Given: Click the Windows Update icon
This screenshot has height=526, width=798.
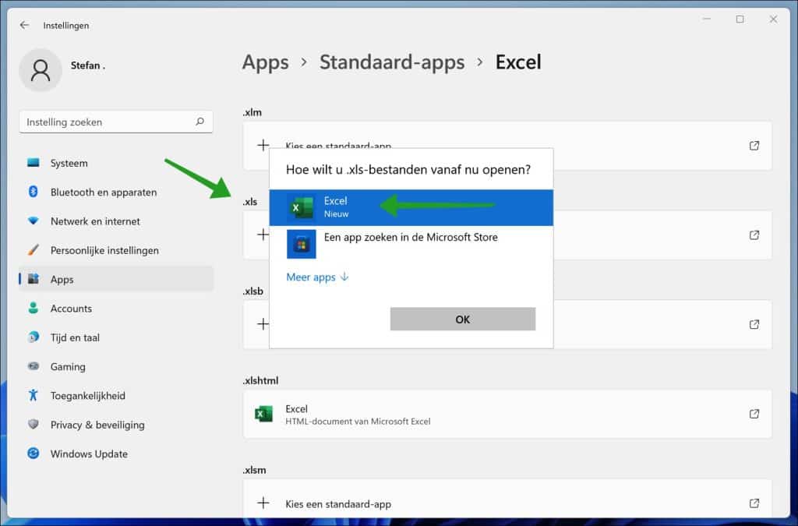Looking at the screenshot, I should click(32, 454).
